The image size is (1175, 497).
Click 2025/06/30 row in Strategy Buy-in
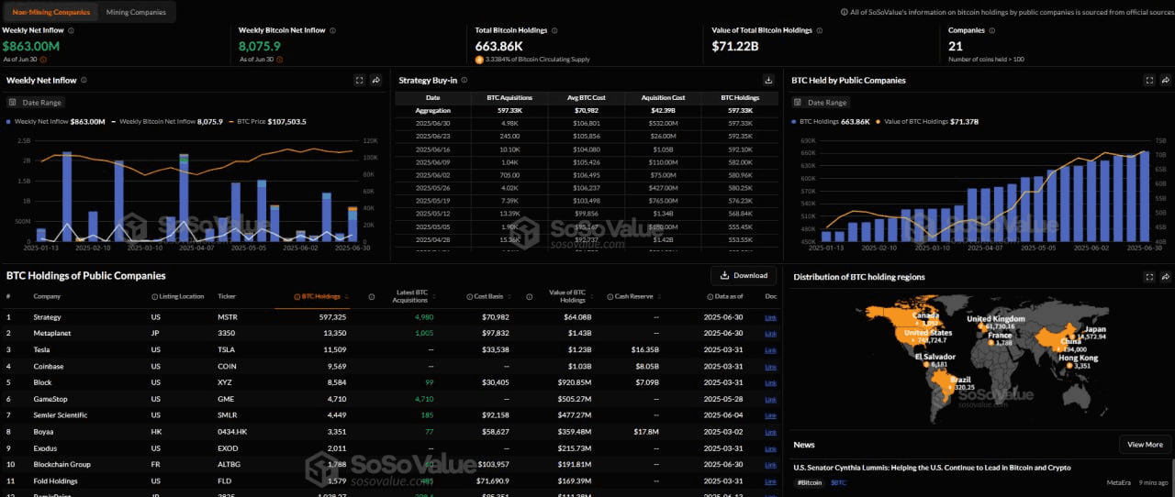(x=586, y=123)
